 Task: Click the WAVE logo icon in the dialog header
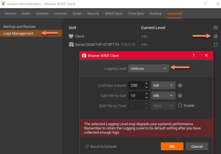84,55
